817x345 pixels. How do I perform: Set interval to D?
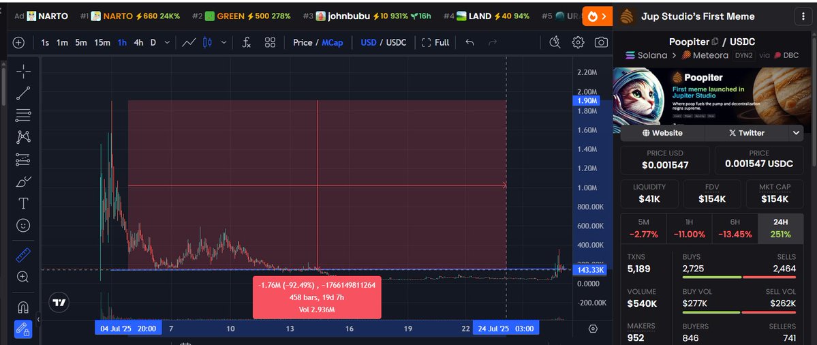(x=153, y=43)
